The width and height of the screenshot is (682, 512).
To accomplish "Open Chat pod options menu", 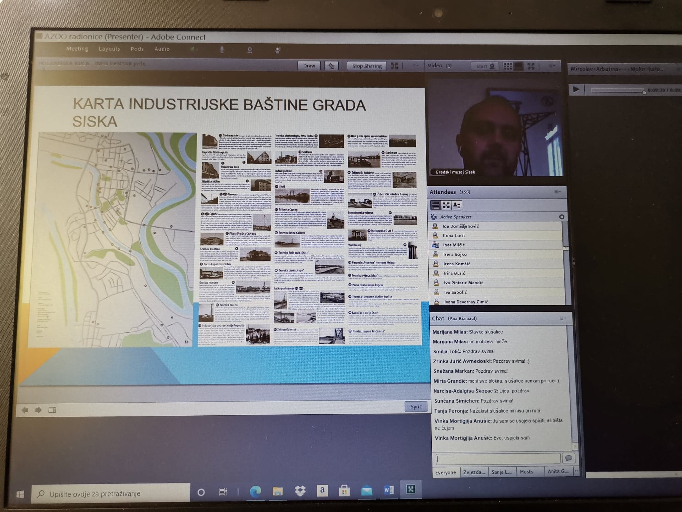I will pos(562,318).
